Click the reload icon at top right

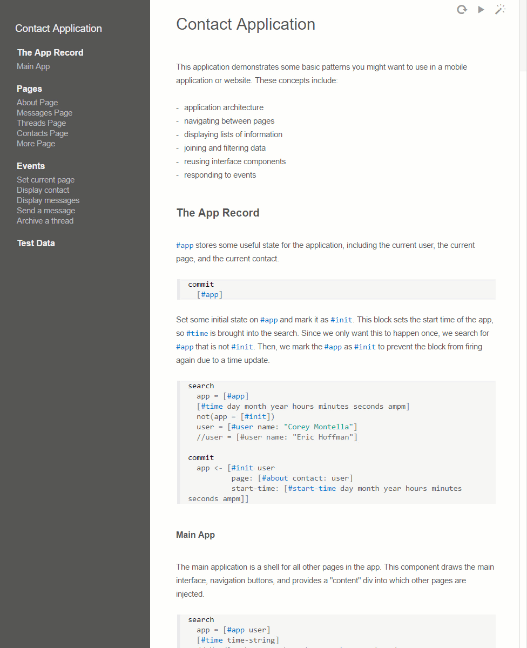click(x=462, y=10)
